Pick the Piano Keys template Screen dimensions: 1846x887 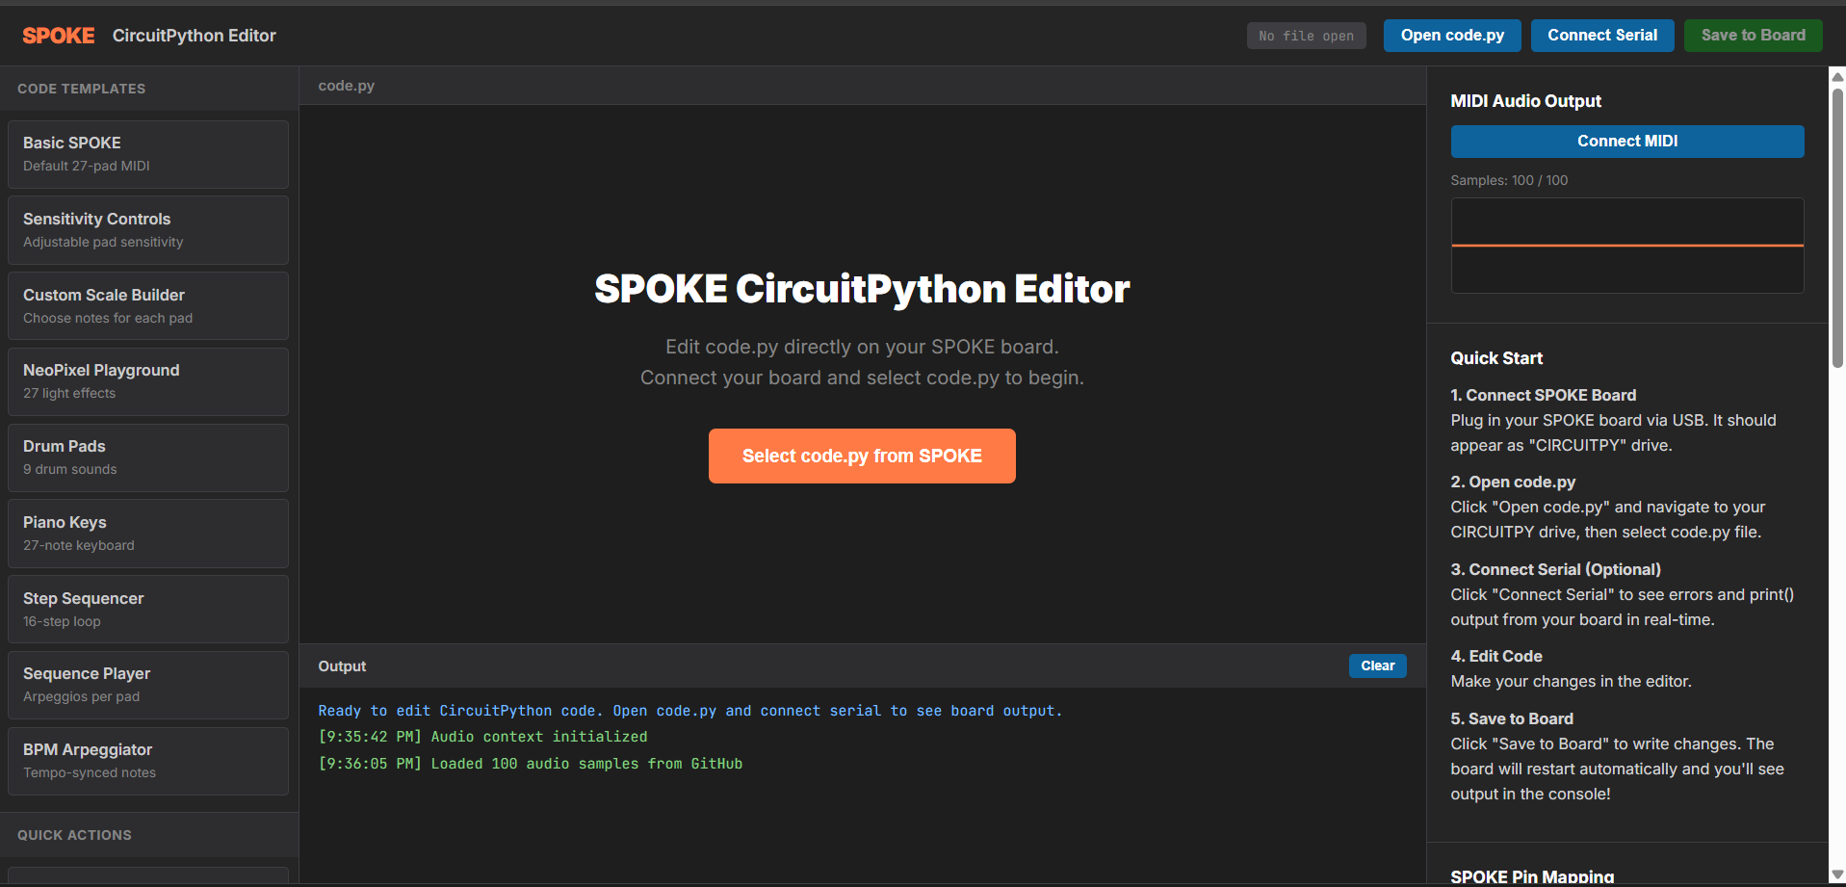148,534
